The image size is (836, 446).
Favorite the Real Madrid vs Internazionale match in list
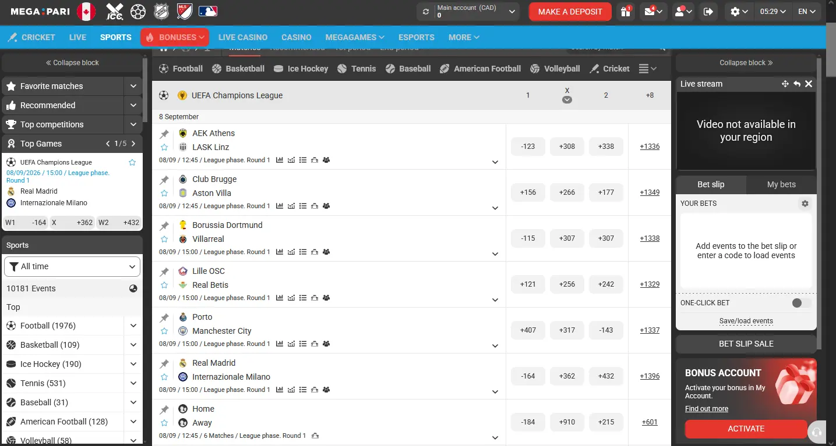[164, 377]
